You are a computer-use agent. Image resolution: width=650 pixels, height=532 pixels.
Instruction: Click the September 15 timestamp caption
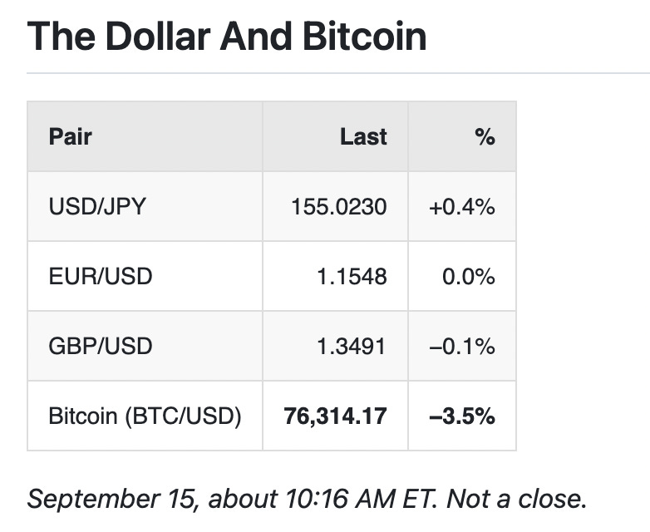click(307, 499)
